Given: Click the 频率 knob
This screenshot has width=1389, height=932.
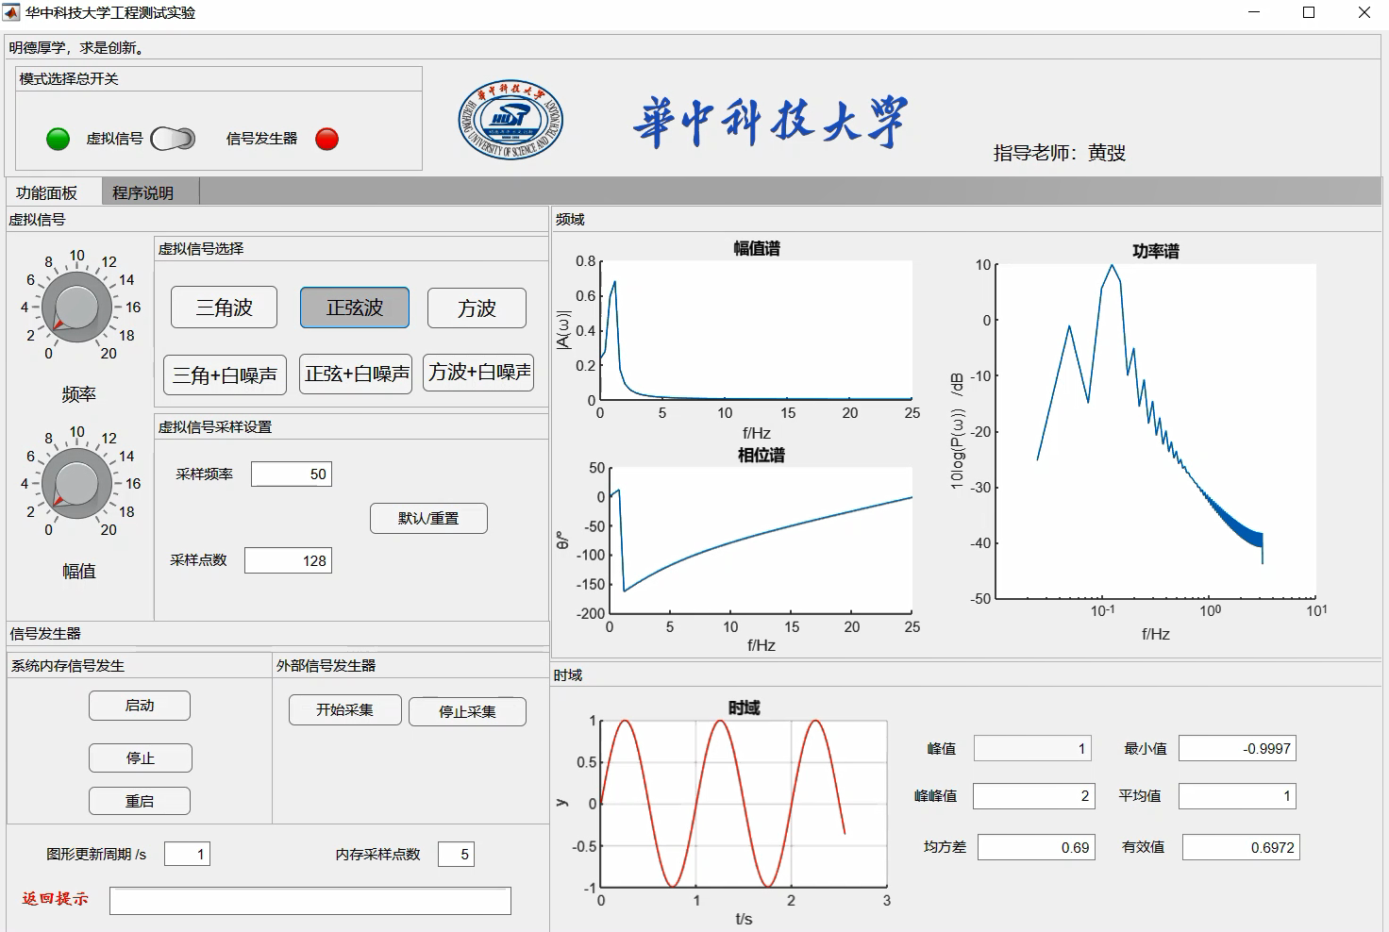Looking at the screenshot, I should (x=76, y=307).
